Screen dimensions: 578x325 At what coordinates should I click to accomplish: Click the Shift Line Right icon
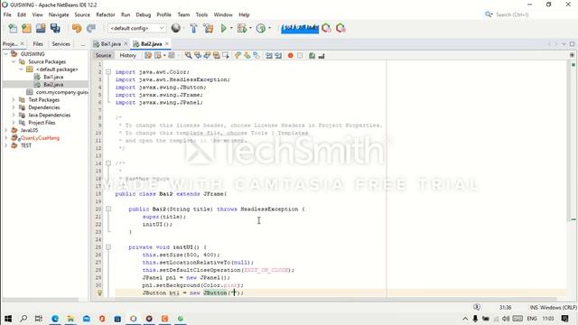coord(278,56)
